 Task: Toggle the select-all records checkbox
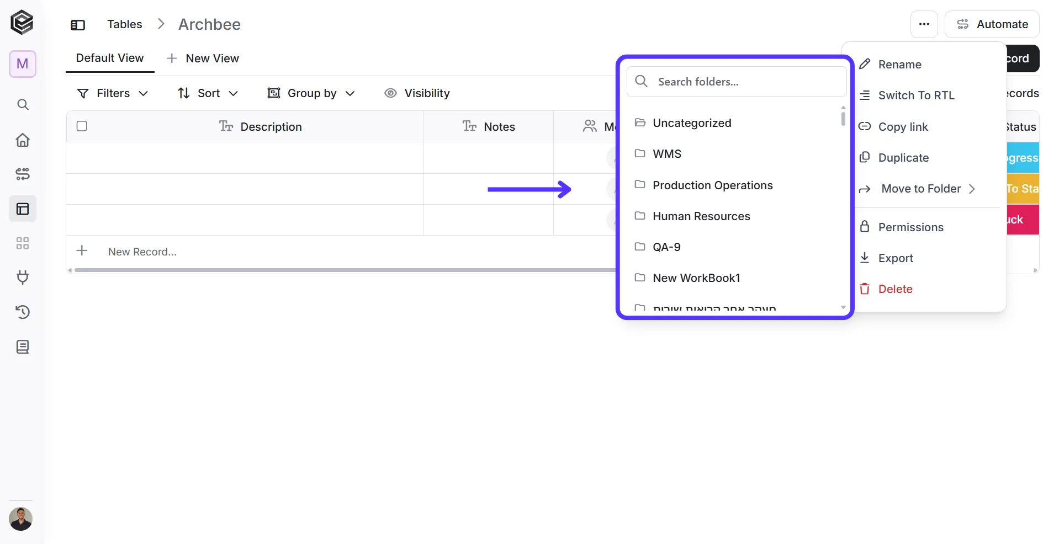coord(82,126)
